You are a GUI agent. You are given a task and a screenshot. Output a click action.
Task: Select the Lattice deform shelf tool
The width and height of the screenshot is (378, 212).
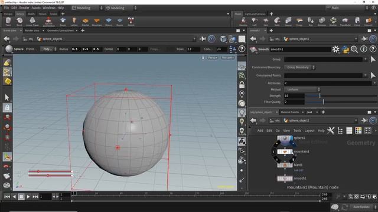point(74,22)
